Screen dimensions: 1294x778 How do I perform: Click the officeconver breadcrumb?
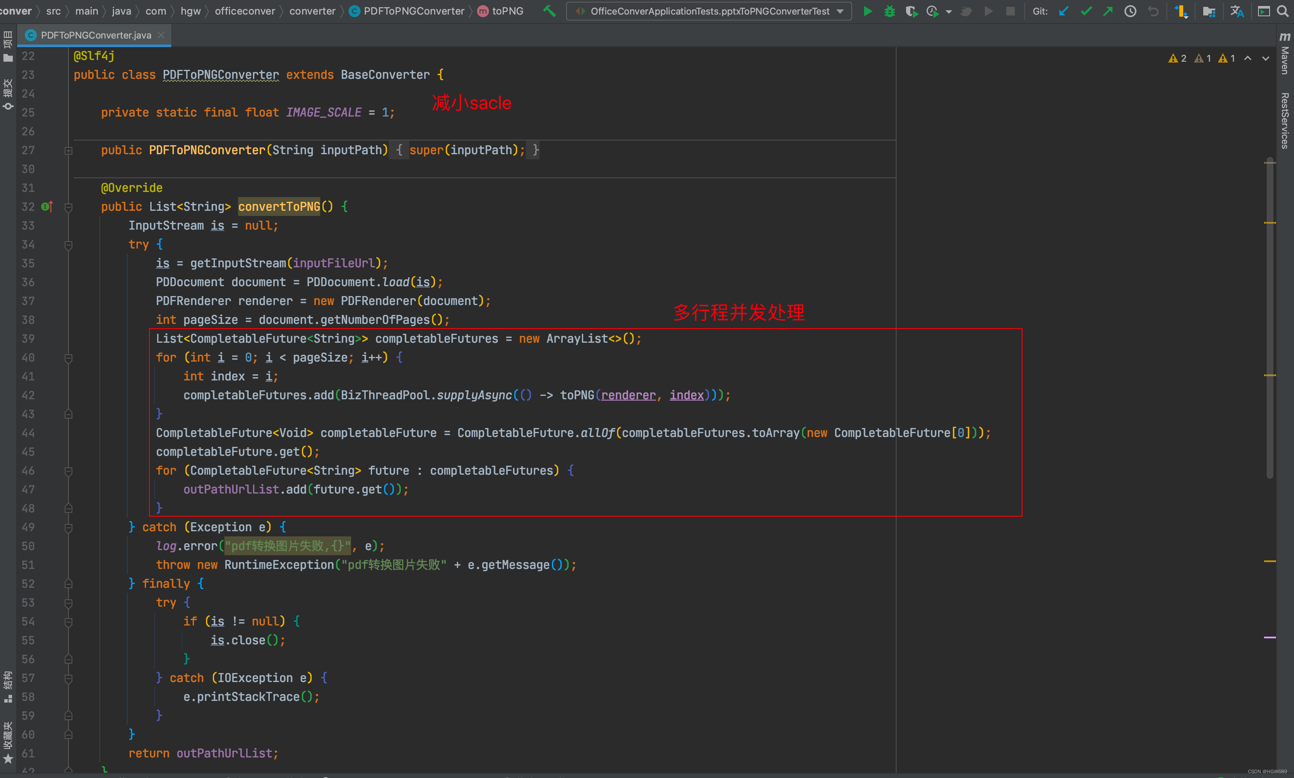[x=244, y=11]
